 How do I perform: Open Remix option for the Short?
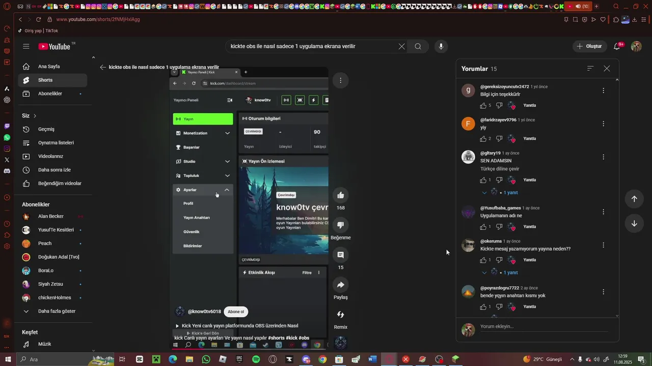click(341, 315)
